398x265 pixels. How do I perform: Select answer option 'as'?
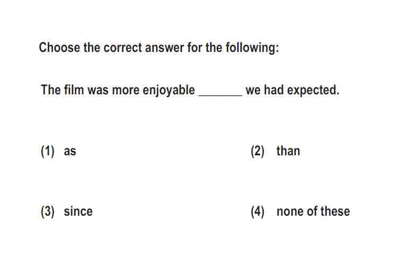tap(70, 152)
